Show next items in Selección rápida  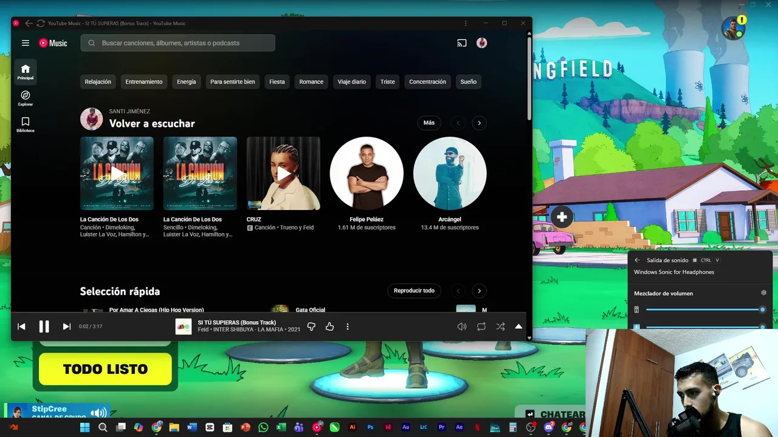(x=479, y=291)
